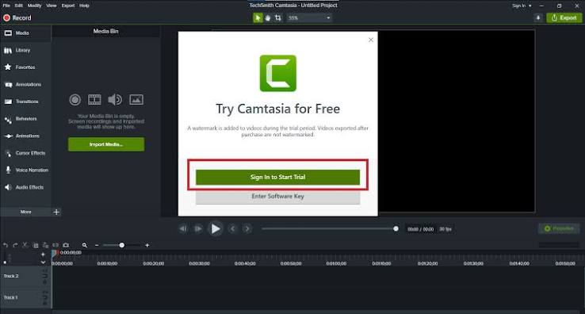Click the image picture icon in Media Bin
Viewport: 585px width, 314px height.
point(136,100)
